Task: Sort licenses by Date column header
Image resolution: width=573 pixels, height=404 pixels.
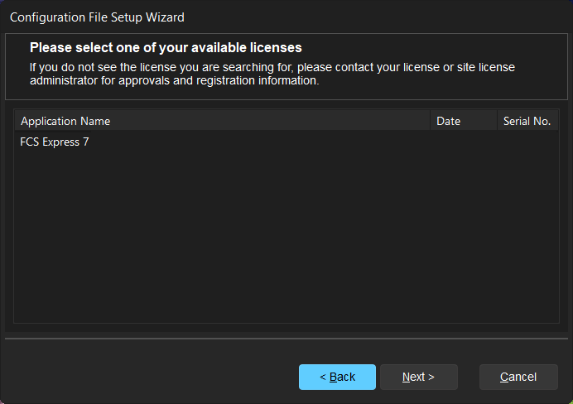Action: [448, 121]
